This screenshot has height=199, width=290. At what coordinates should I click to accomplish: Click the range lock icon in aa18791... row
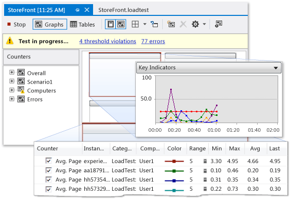point(205,171)
